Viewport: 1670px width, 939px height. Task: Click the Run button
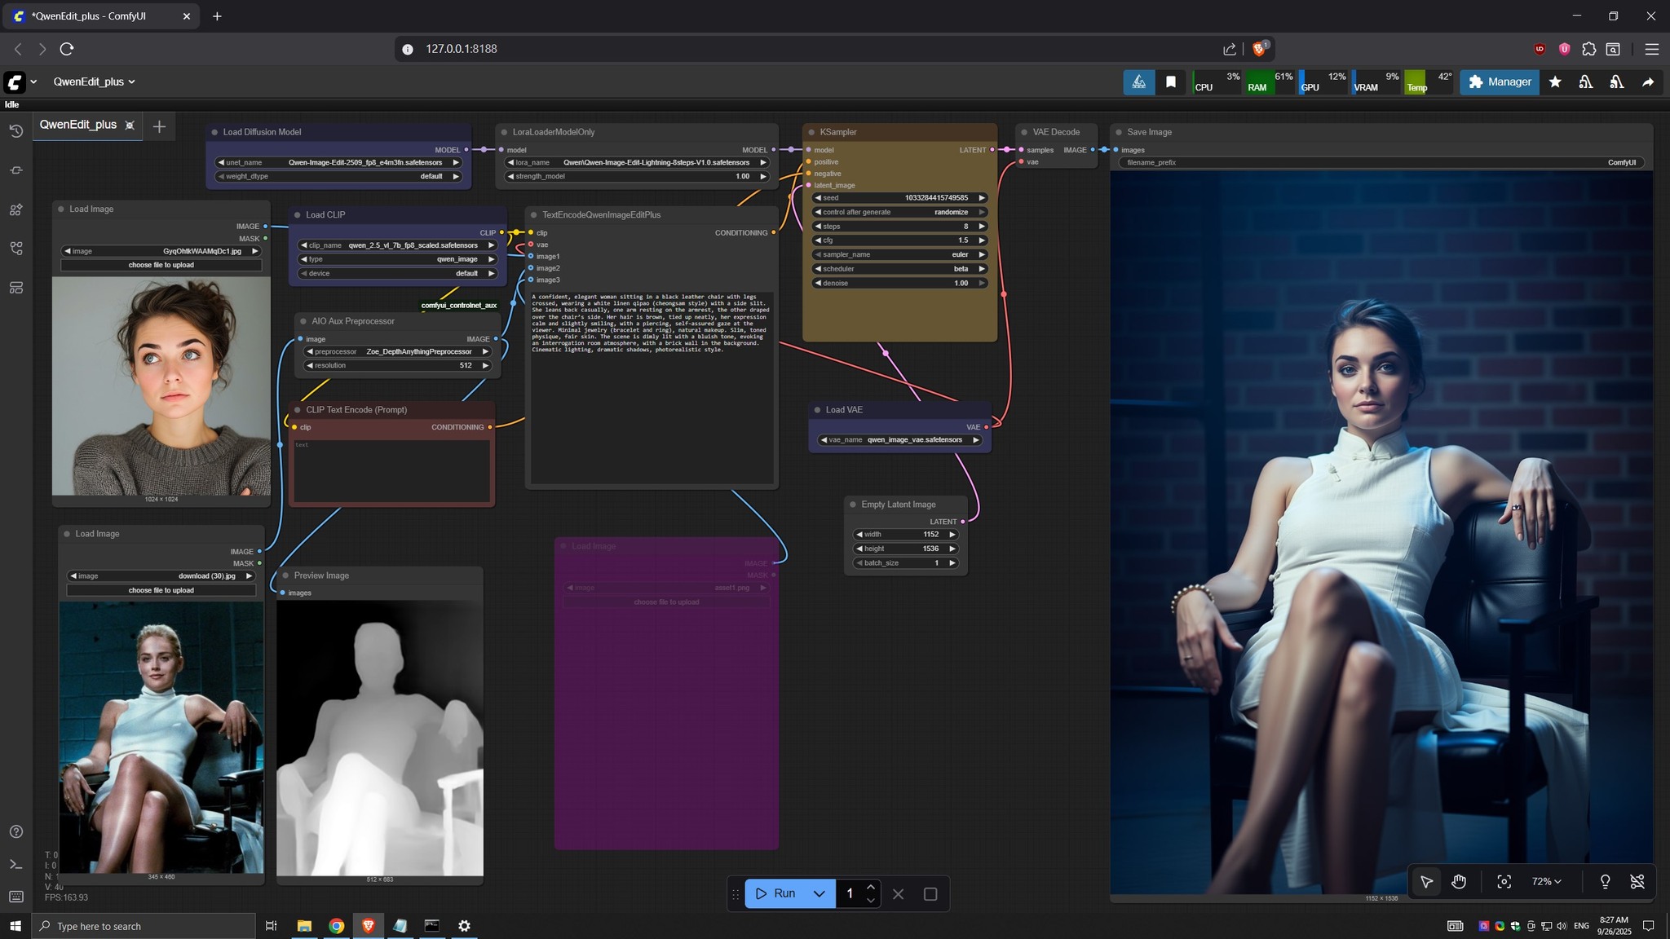point(775,894)
